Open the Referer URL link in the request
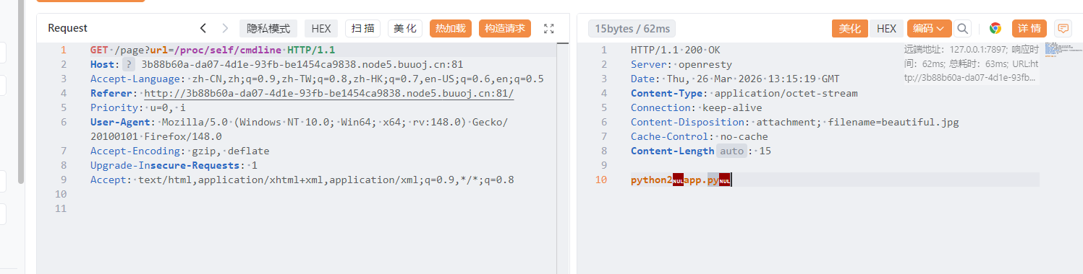Image resolution: width=1083 pixels, height=274 pixels. click(x=329, y=93)
